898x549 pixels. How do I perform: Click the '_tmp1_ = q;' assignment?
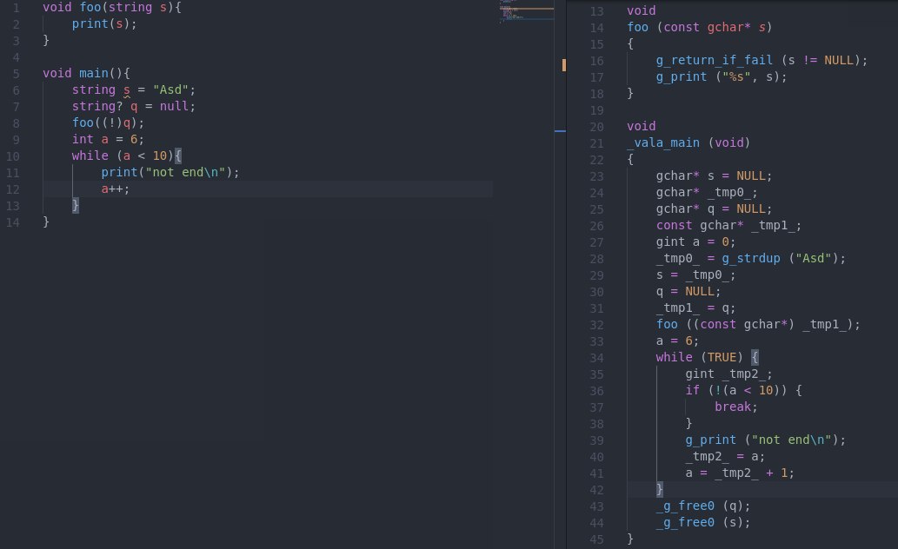coord(695,308)
